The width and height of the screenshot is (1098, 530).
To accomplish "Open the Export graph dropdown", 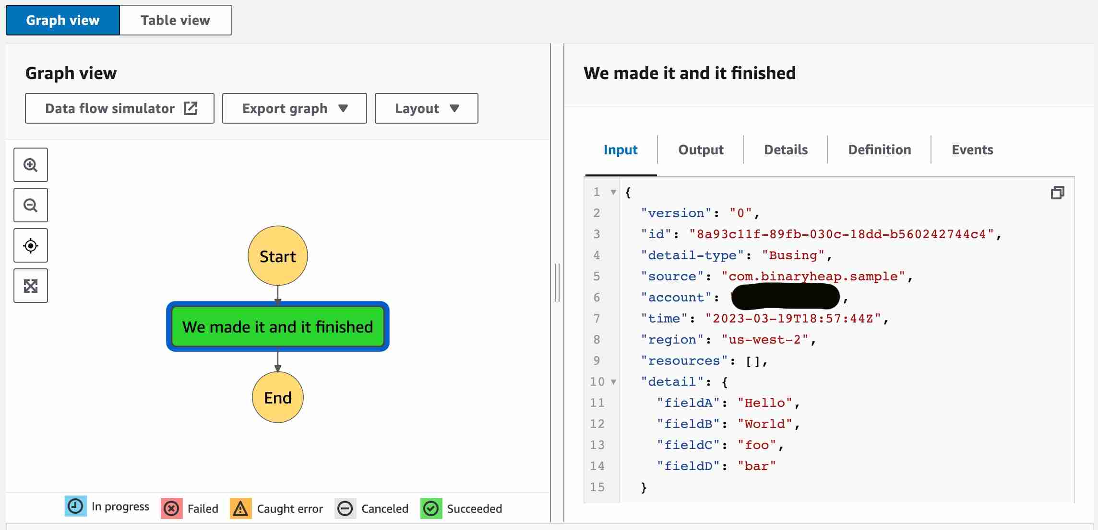I will point(294,108).
